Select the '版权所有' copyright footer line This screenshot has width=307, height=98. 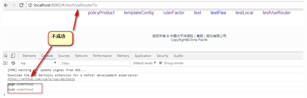[189, 36]
